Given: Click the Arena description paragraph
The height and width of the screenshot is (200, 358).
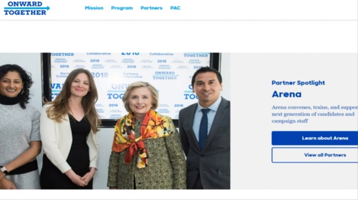Looking at the screenshot, I should tap(315, 114).
